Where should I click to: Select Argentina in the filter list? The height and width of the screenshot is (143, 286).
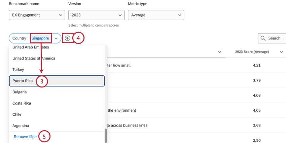[x=21, y=126]
